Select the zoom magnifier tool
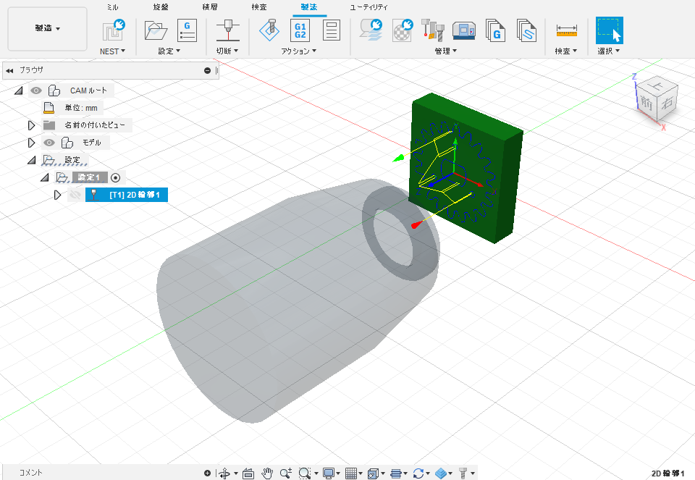This screenshot has height=480, width=695. point(286,473)
